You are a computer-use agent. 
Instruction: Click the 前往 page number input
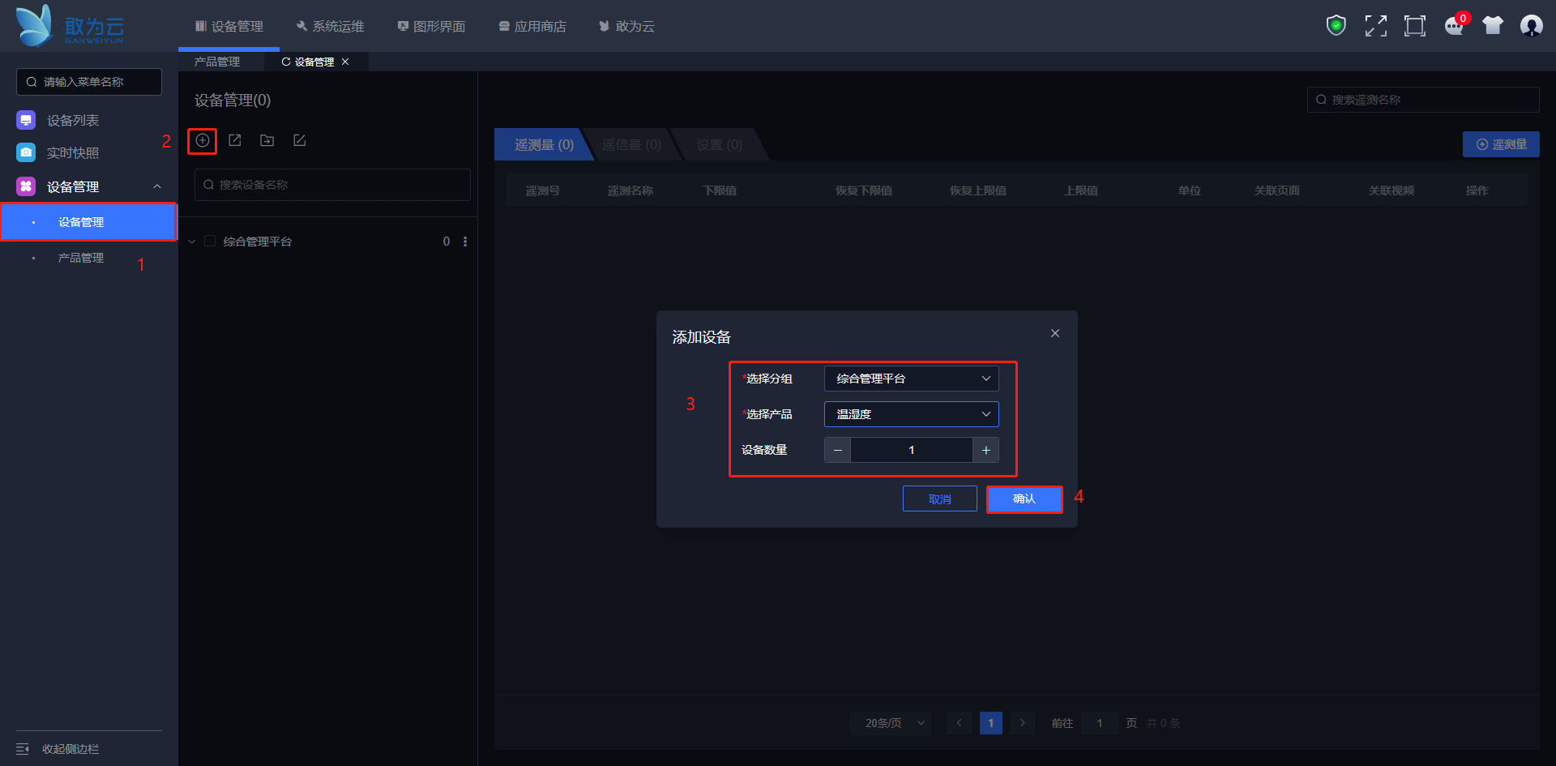click(x=1100, y=723)
